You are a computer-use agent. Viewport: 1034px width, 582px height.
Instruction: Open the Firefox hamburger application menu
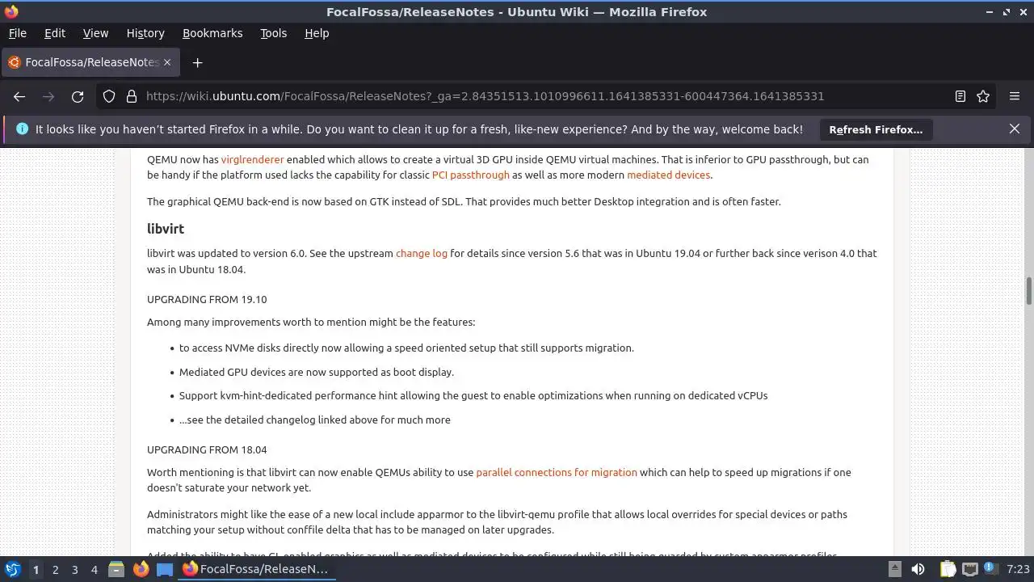point(1015,96)
